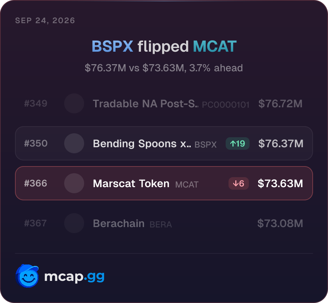This screenshot has width=328, height=303.
Task: Click the $73.63M market cap value in row
Action: [280, 183]
